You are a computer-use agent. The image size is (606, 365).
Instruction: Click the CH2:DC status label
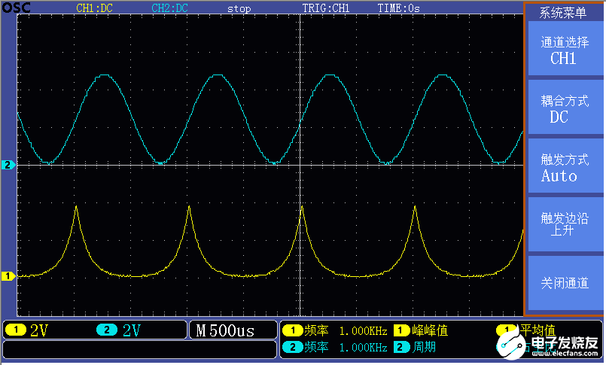pos(169,8)
